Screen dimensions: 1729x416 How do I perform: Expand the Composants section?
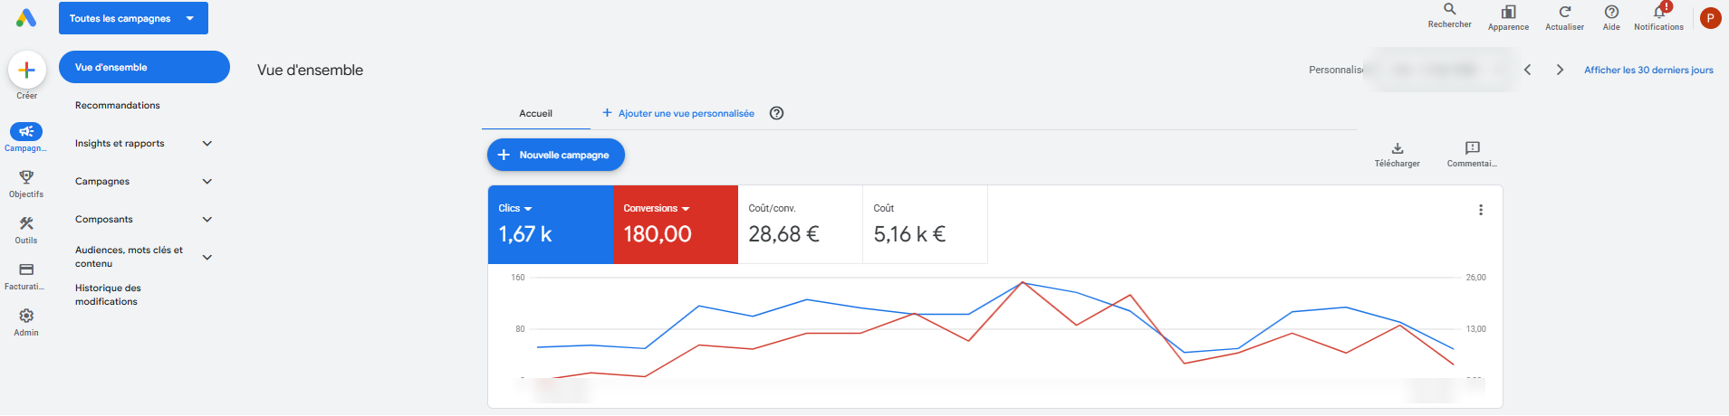(207, 219)
